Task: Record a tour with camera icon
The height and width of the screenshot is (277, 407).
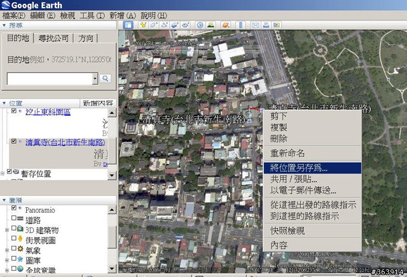Action: [x=185, y=25]
